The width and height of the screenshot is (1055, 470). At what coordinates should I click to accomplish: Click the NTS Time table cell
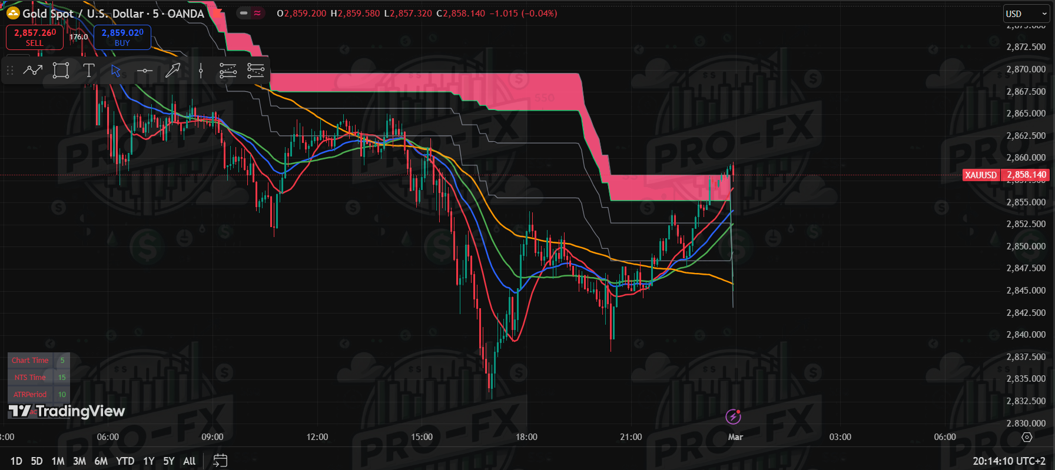point(30,377)
